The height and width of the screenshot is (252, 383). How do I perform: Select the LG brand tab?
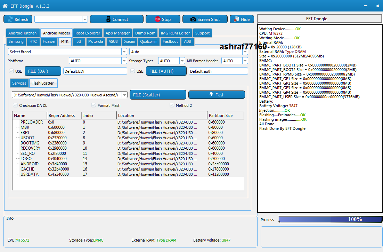click(79, 41)
